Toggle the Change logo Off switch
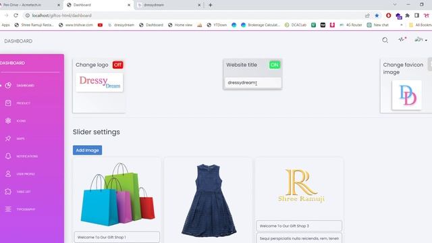The height and width of the screenshot is (243, 432). (x=117, y=65)
